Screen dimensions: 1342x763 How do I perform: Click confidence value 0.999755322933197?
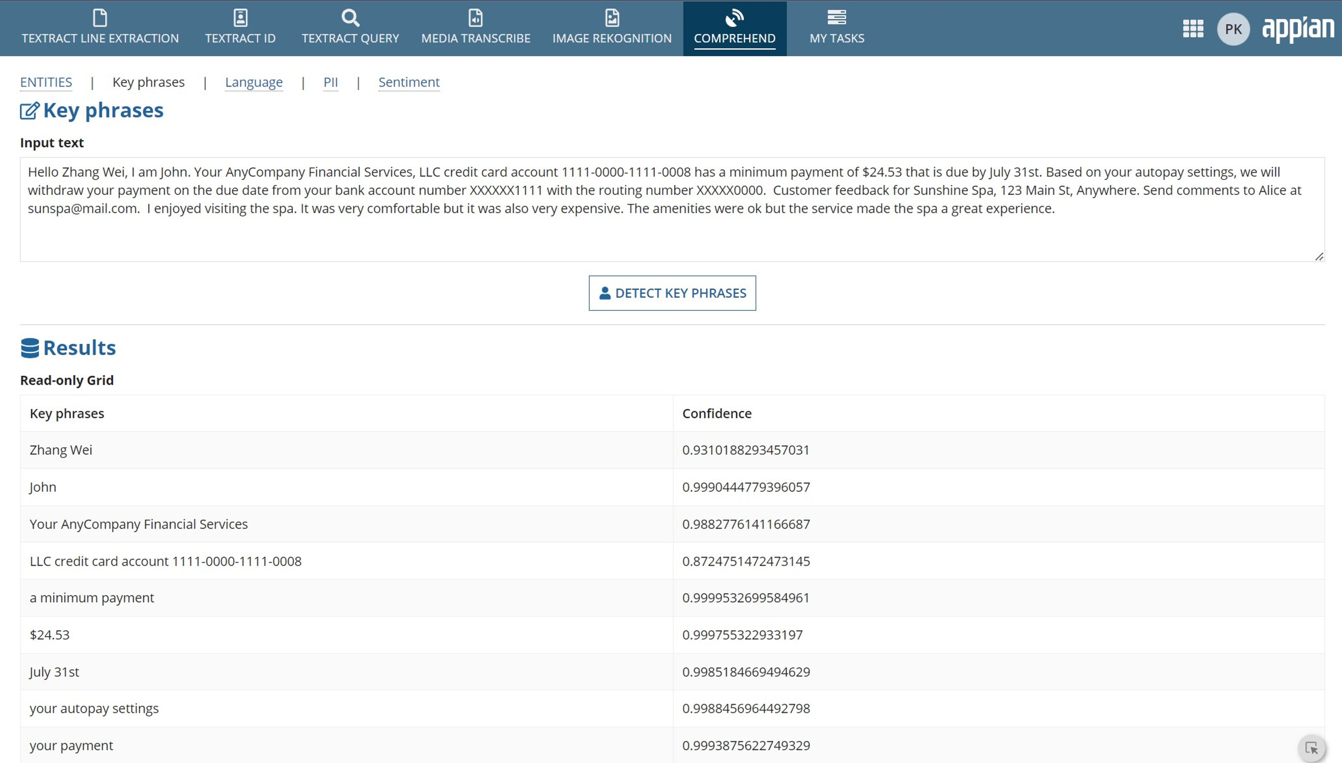(x=742, y=635)
